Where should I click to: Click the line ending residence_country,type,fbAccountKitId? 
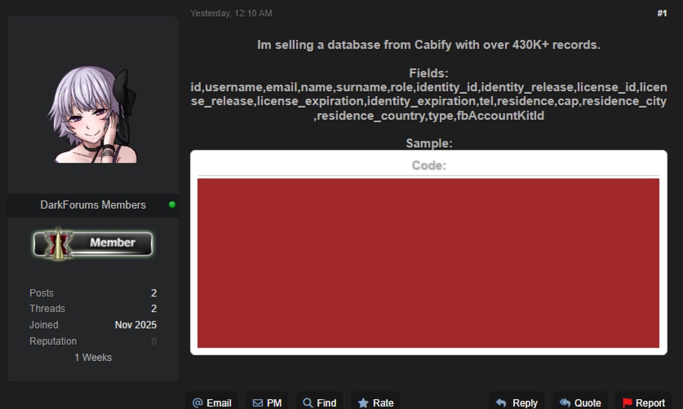429,116
